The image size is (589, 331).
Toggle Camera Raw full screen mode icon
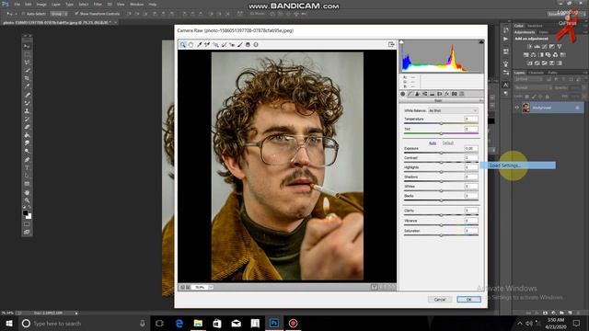tap(391, 44)
